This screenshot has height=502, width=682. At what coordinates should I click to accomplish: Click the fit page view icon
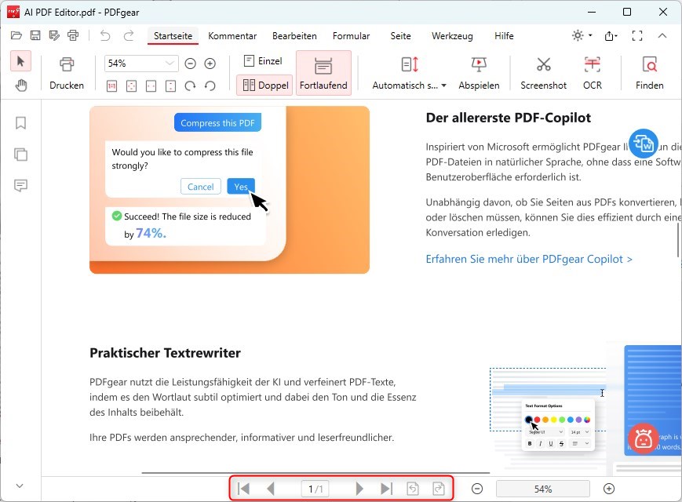pyautogui.click(x=131, y=86)
